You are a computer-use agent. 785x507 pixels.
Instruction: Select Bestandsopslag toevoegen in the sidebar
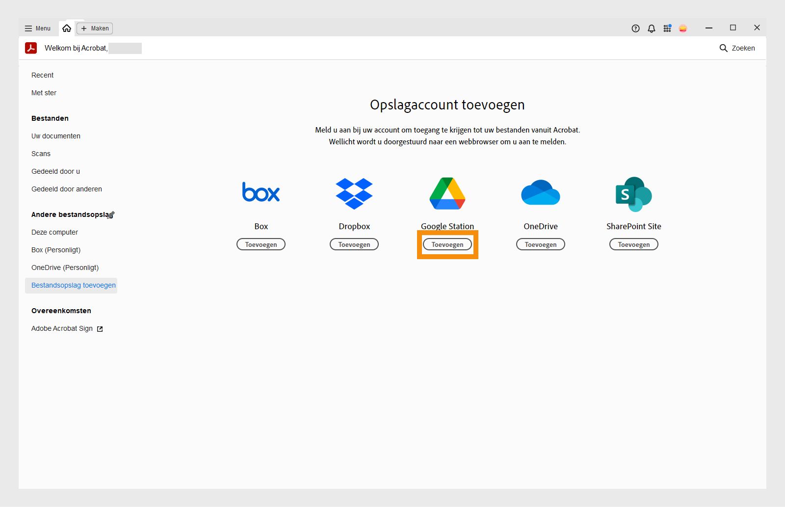[x=73, y=285]
